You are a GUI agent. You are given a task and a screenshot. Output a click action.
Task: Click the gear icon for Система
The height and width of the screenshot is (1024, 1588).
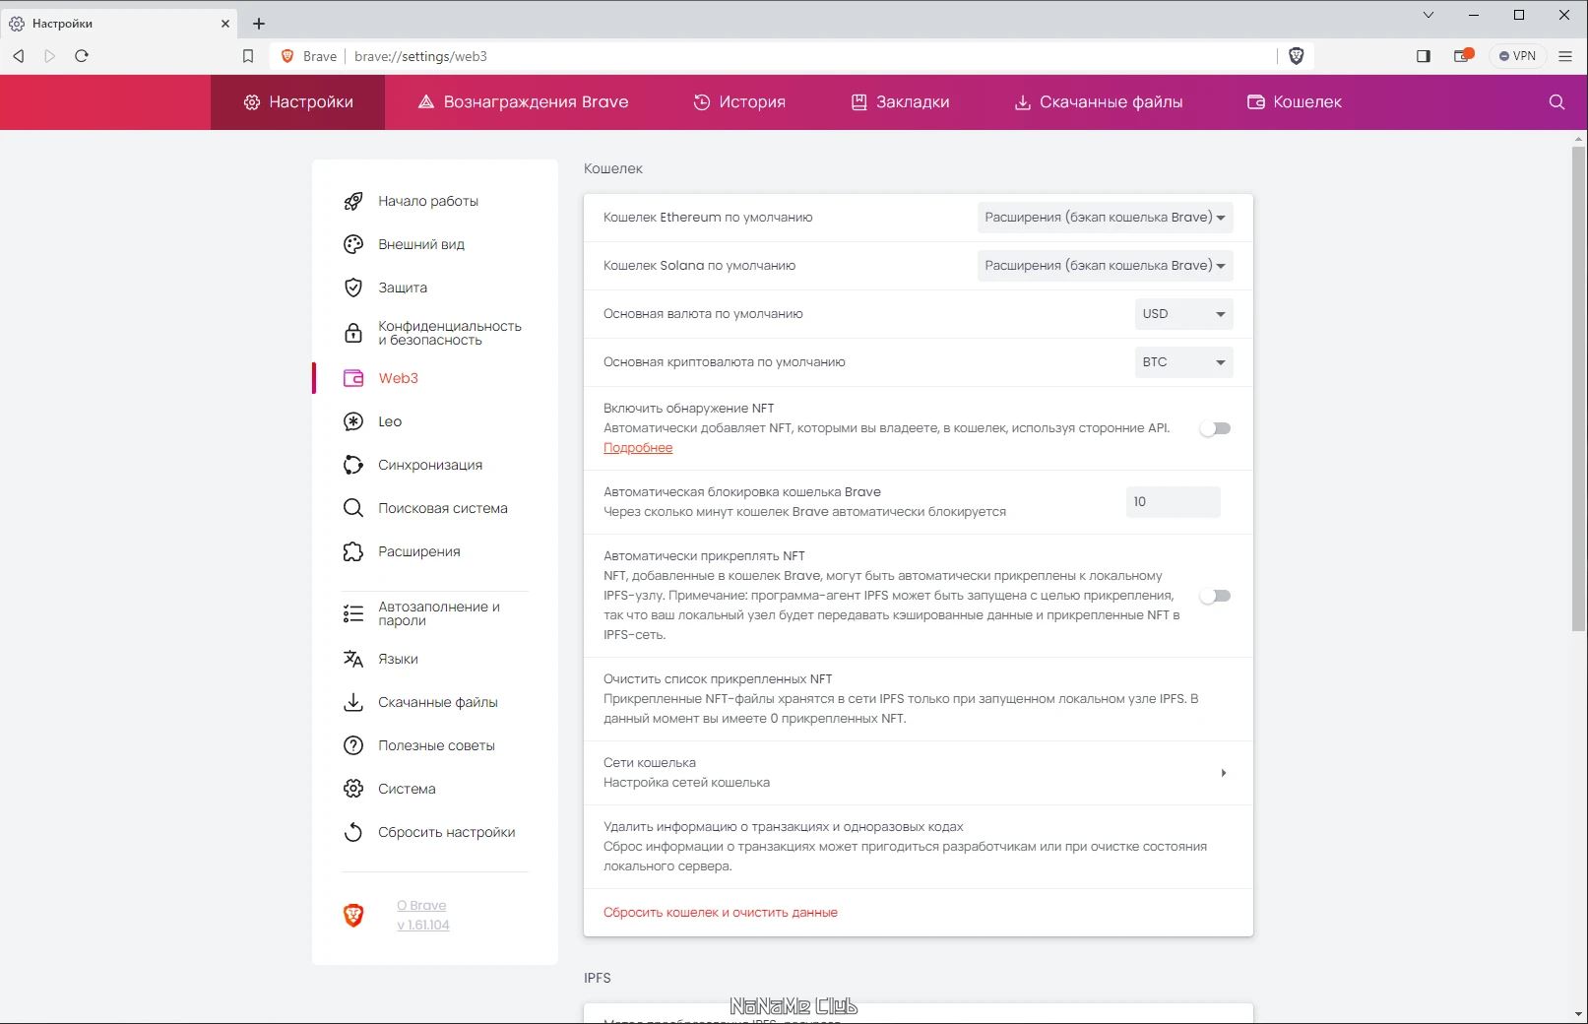353,789
